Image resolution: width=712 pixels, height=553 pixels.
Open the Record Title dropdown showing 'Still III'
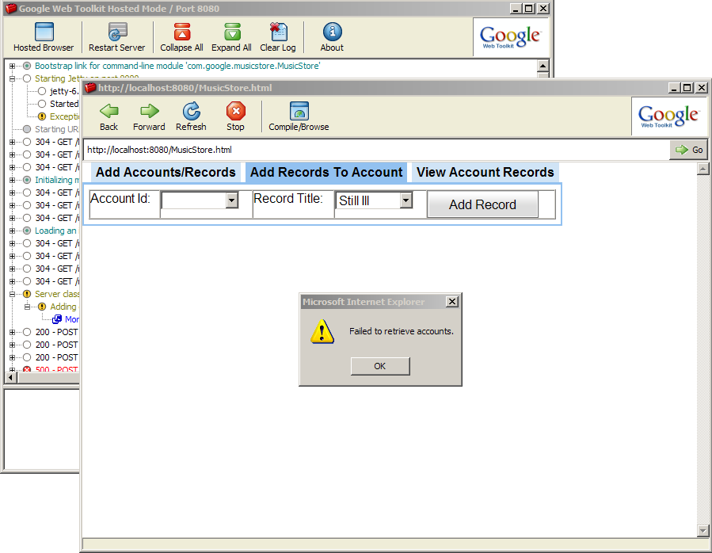[406, 200]
